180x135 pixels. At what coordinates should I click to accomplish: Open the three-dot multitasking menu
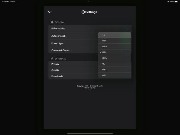[90, 2]
